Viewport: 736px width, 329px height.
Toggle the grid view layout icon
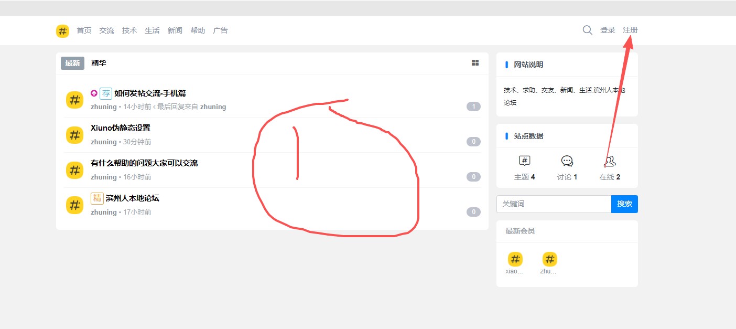(x=475, y=63)
